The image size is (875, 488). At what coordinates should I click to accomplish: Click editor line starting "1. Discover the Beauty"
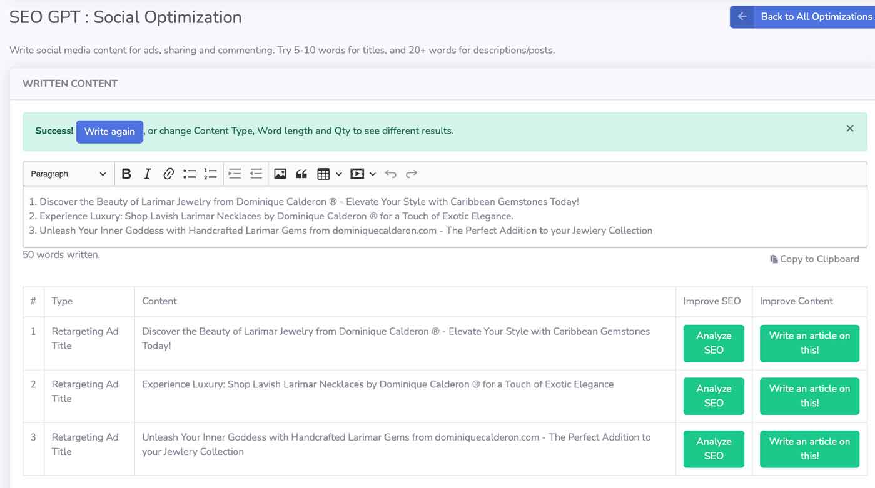pyautogui.click(x=304, y=202)
